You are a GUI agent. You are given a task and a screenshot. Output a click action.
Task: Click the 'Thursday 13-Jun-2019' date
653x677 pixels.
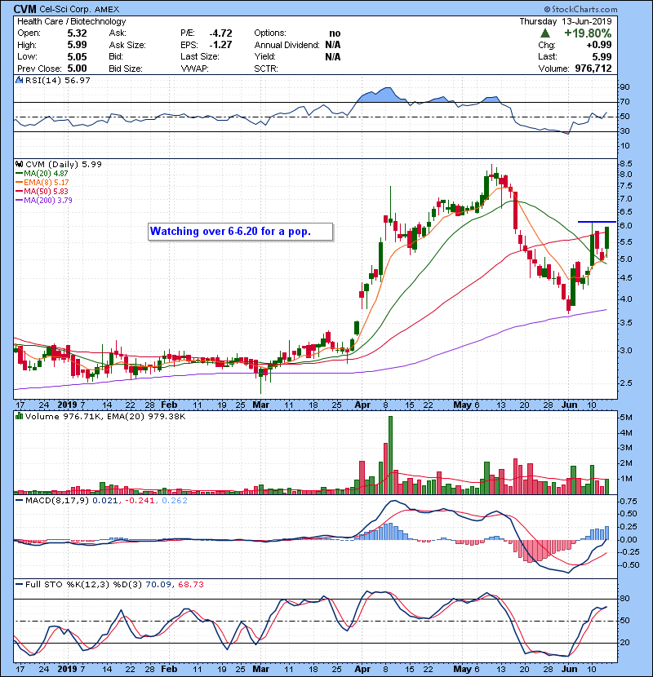click(566, 21)
